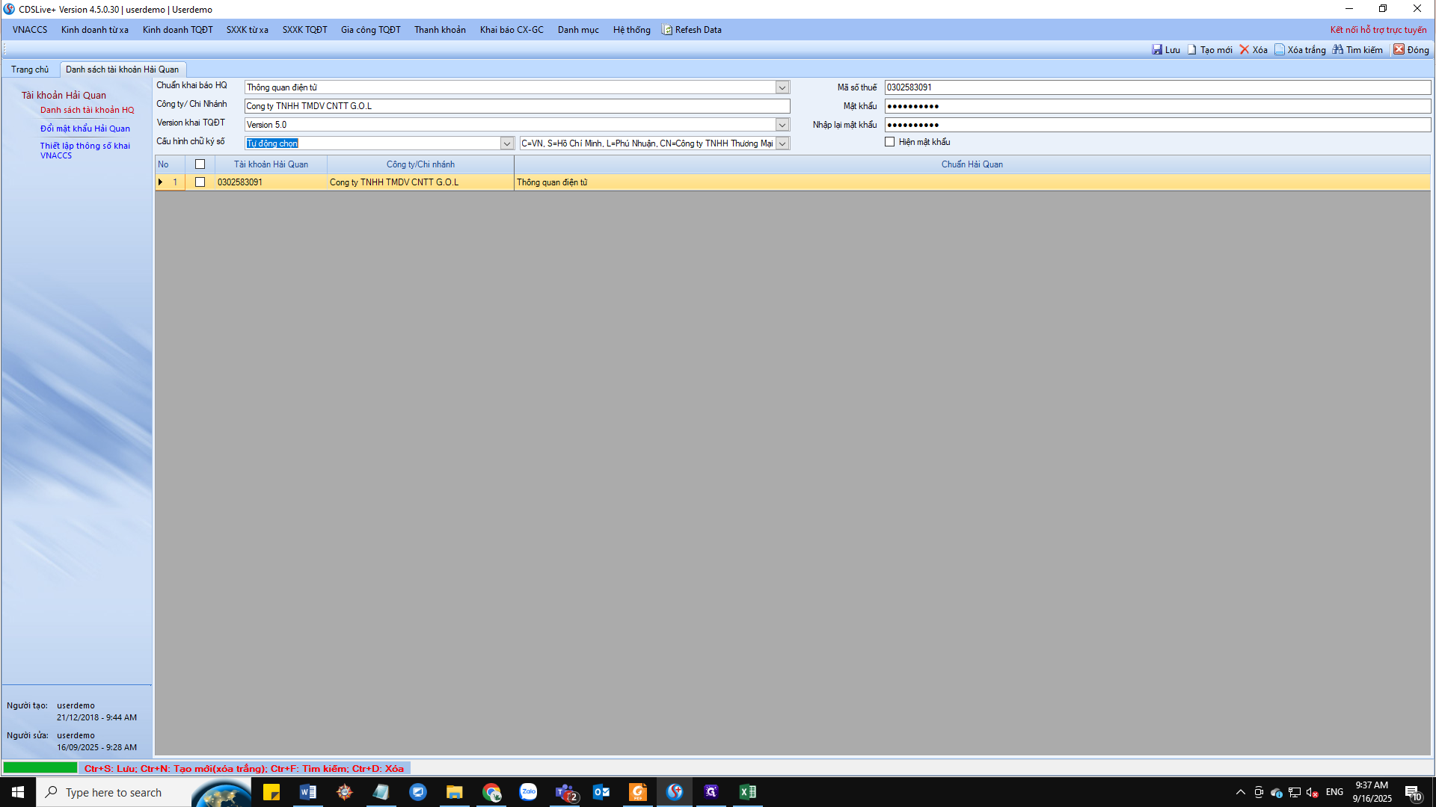Viewport: 1436px width, 807px height.
Task: Open Zalo from the taskbar
Action: tap(528, 792)
